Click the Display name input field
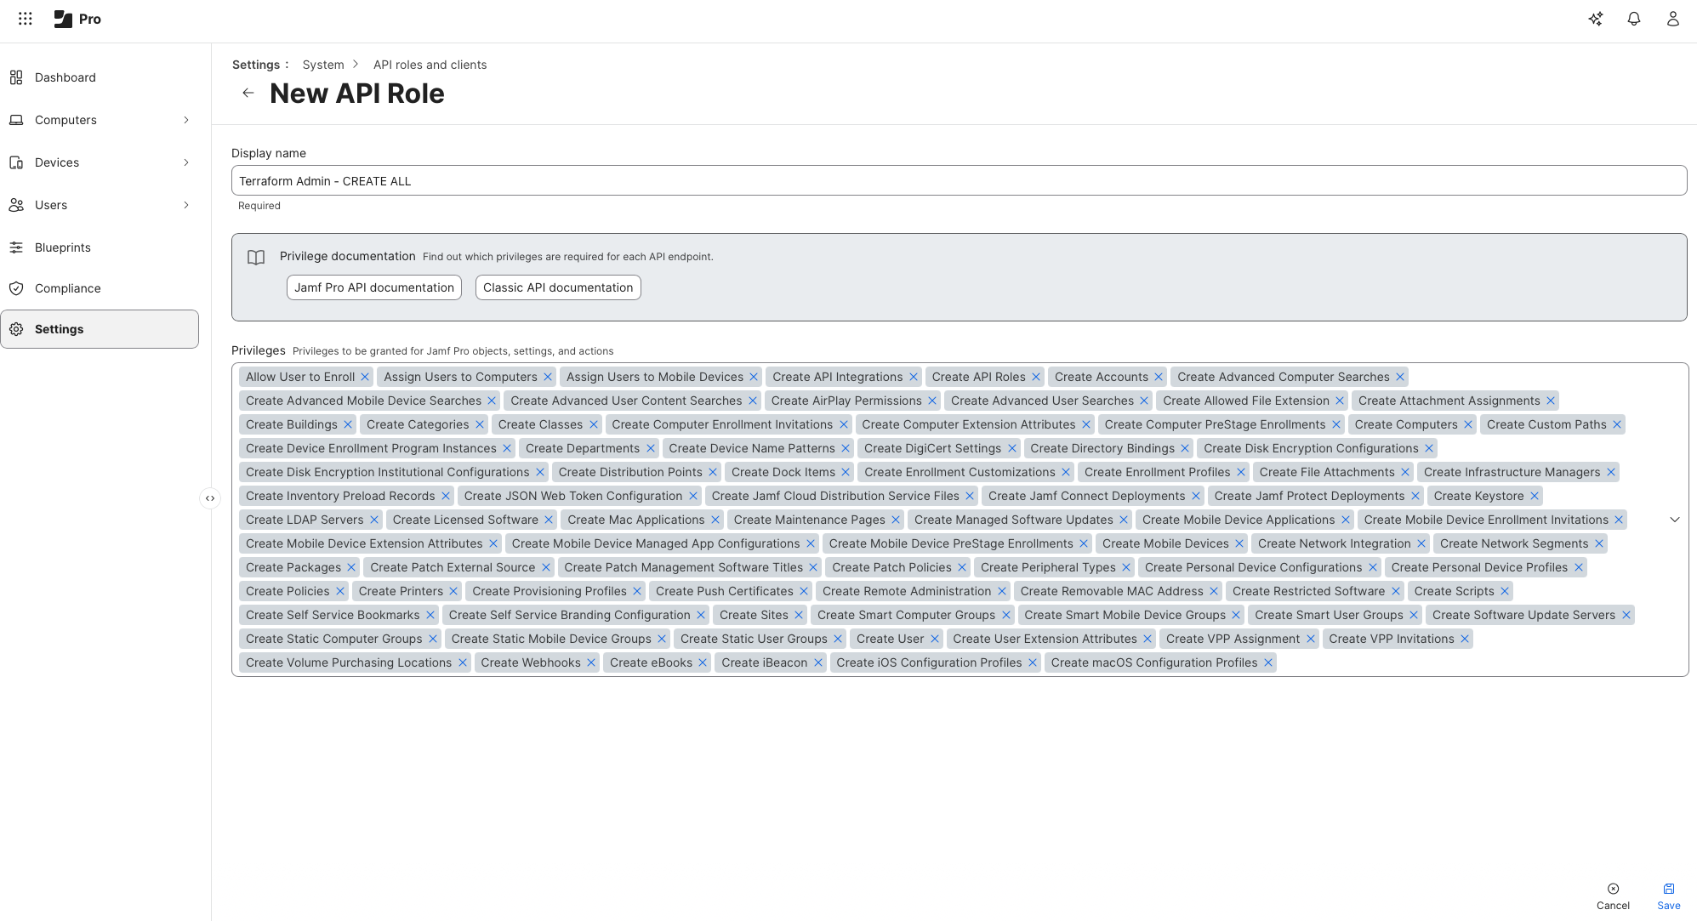This screenshot has width=1697, height=921. (x=959, y=180)
